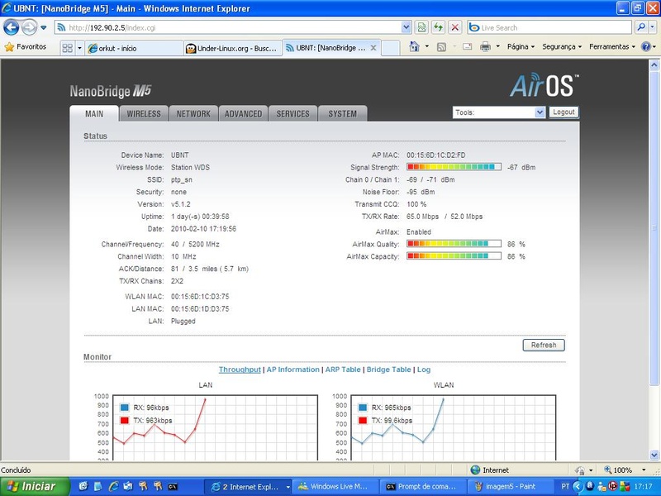
Task: Open the Favoritos star button
Action: pos(26,47)
